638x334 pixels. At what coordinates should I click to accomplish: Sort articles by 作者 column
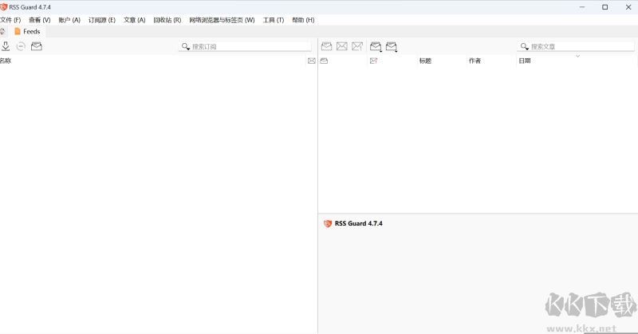click(475, 61)
